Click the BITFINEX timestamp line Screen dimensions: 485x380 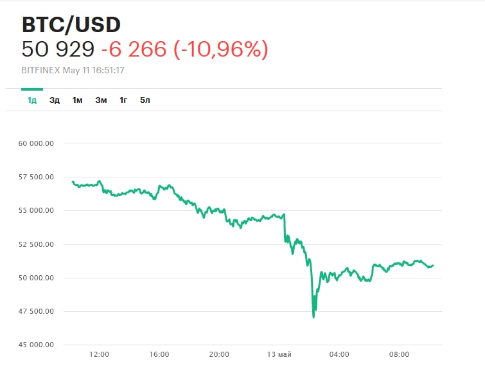click(73, 69)
